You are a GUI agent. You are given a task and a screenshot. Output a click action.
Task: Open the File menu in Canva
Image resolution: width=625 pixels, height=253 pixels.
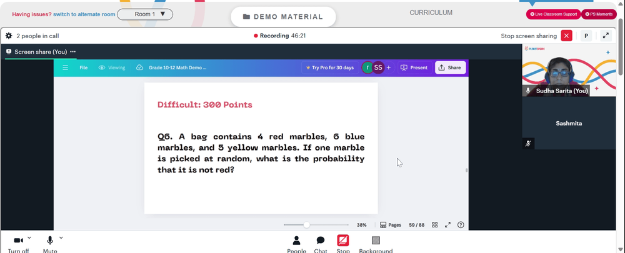click(x=83, y=67)
